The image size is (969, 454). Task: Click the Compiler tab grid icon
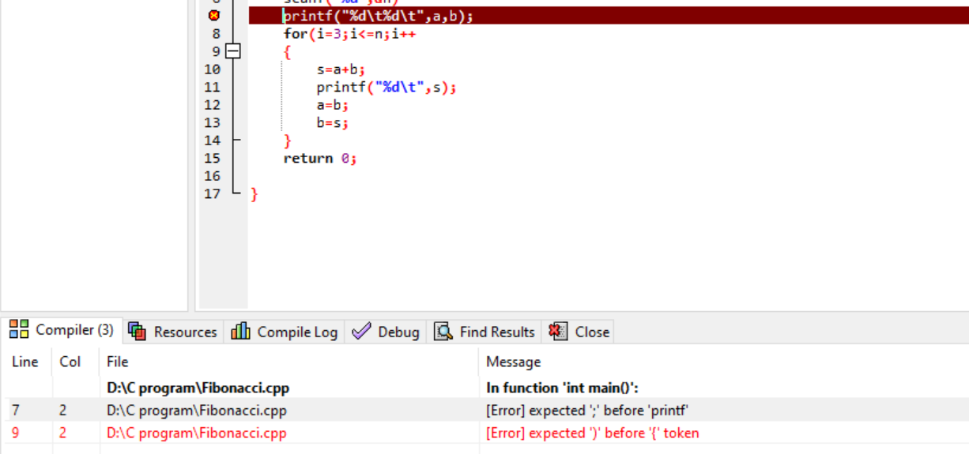tap(19, 329)
